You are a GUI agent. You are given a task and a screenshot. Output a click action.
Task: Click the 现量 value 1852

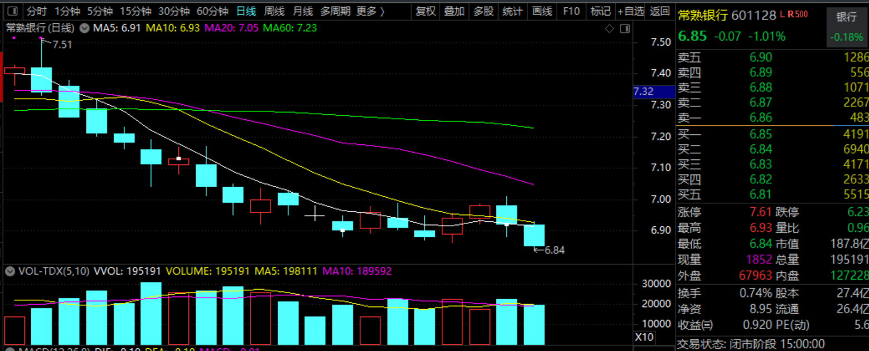759,260
